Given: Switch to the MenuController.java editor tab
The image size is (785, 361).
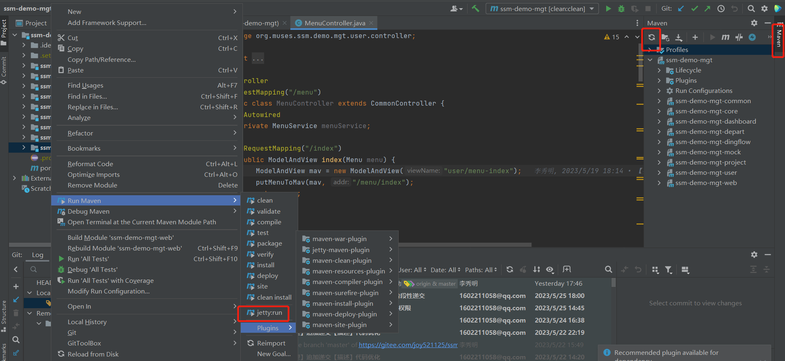Looking at the screenshot, I should pos(335,23).
